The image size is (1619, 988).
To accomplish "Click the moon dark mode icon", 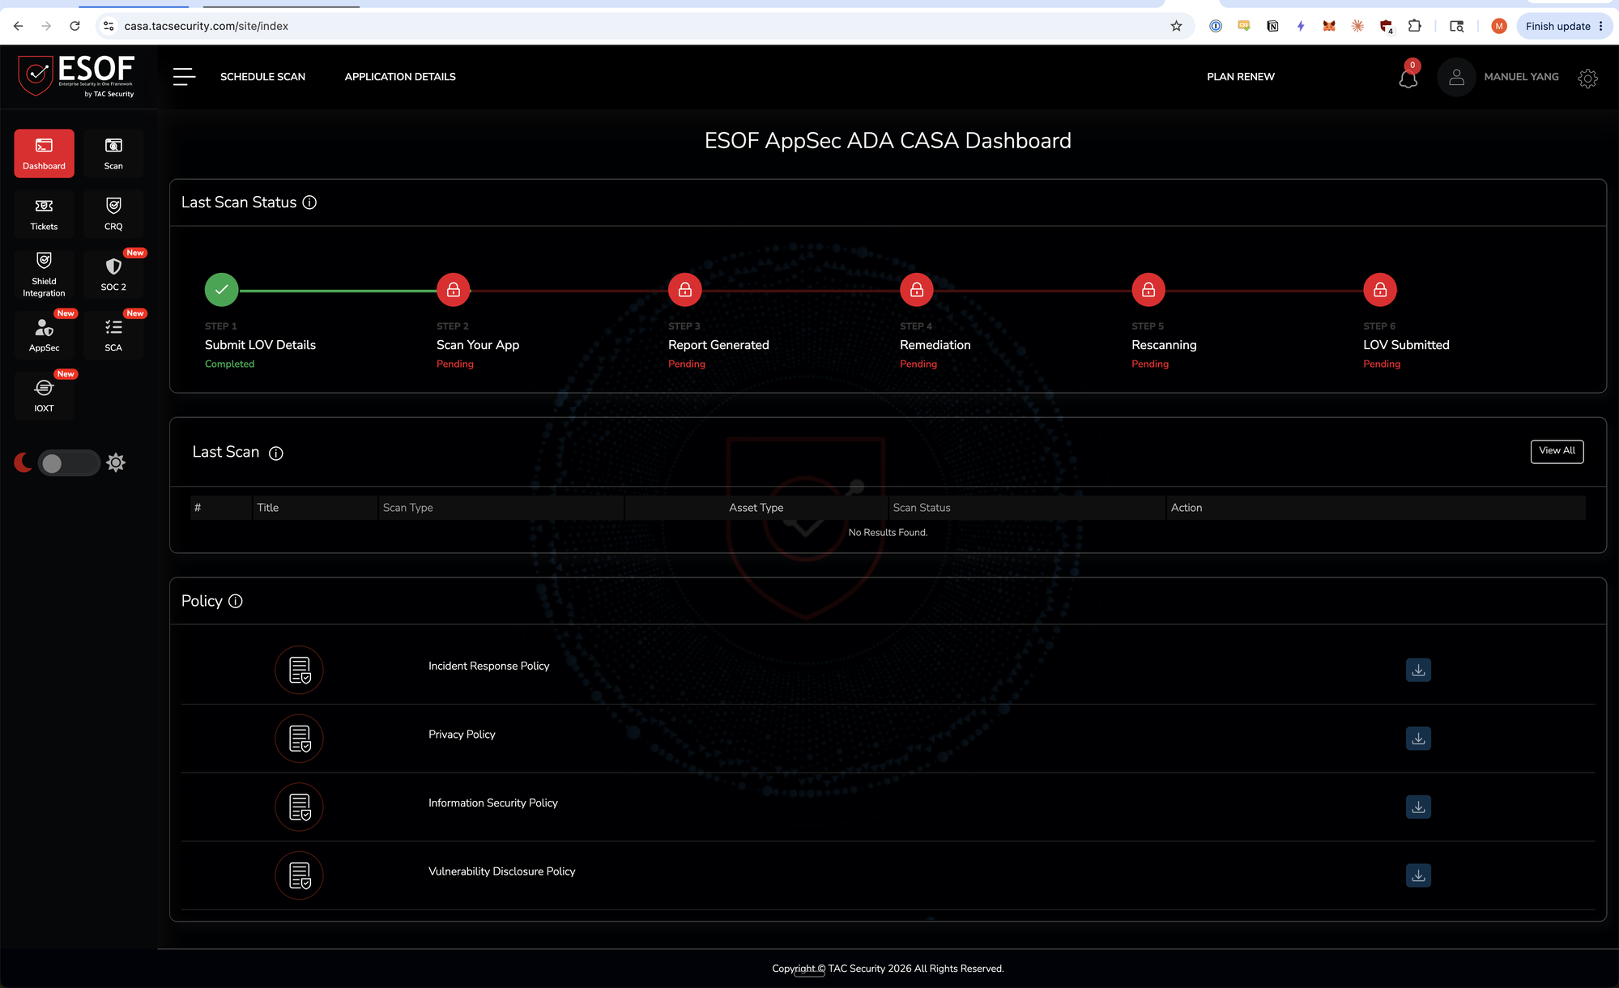I will point(23,462).
